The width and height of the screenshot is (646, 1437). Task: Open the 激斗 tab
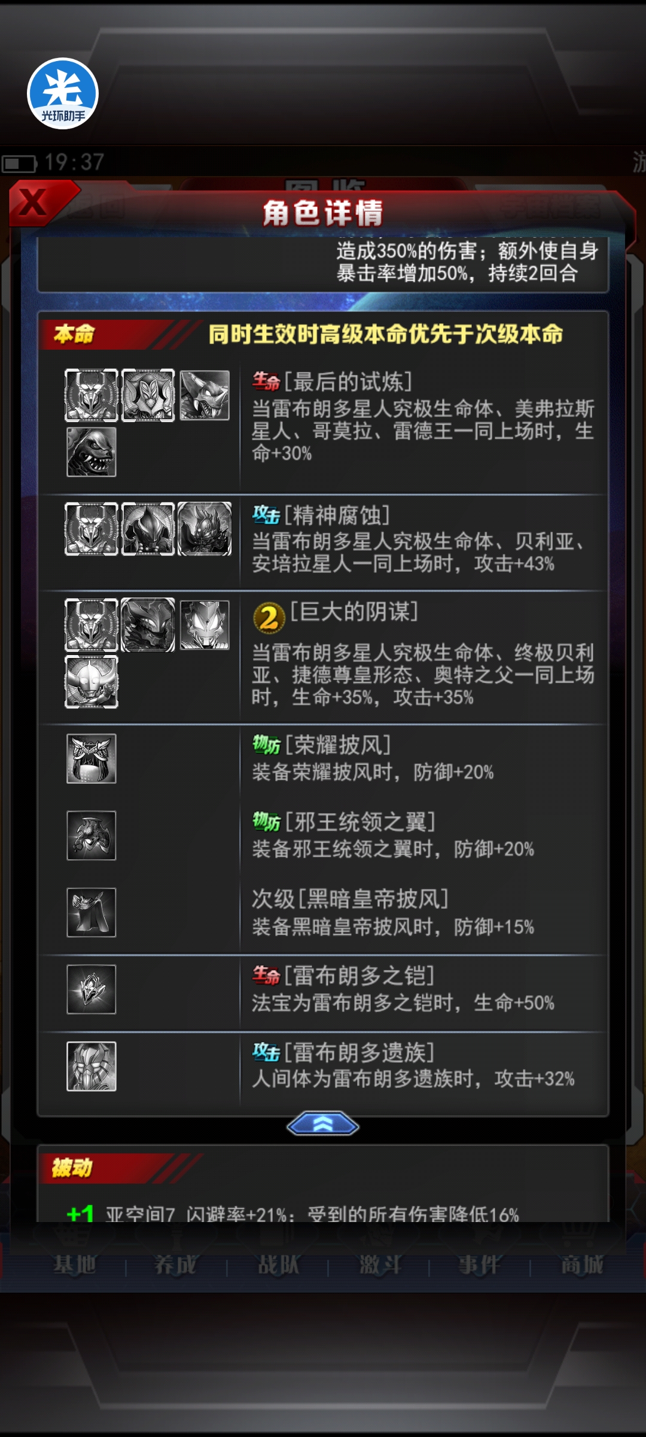pos(380,1265)
